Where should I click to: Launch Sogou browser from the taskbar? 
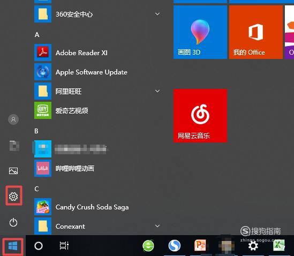tap(175, 245)
